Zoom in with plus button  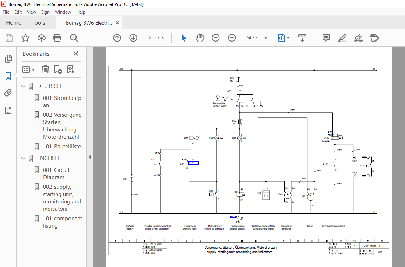coord(232,38)
